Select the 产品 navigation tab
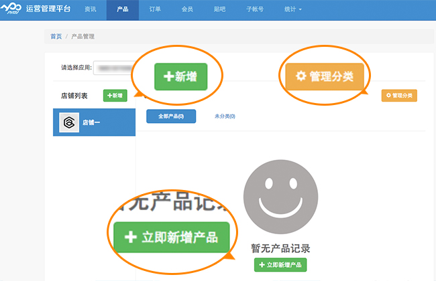Screen dimensions: 436x281 (122, 10)
